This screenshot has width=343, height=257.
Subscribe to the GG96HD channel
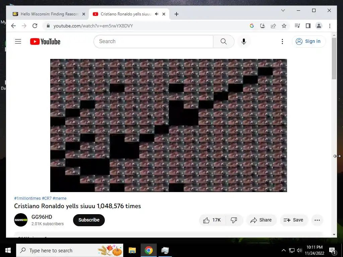[89, 220]
